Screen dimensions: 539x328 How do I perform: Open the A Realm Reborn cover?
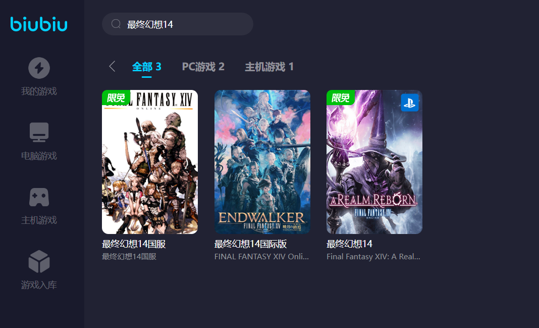374,162
